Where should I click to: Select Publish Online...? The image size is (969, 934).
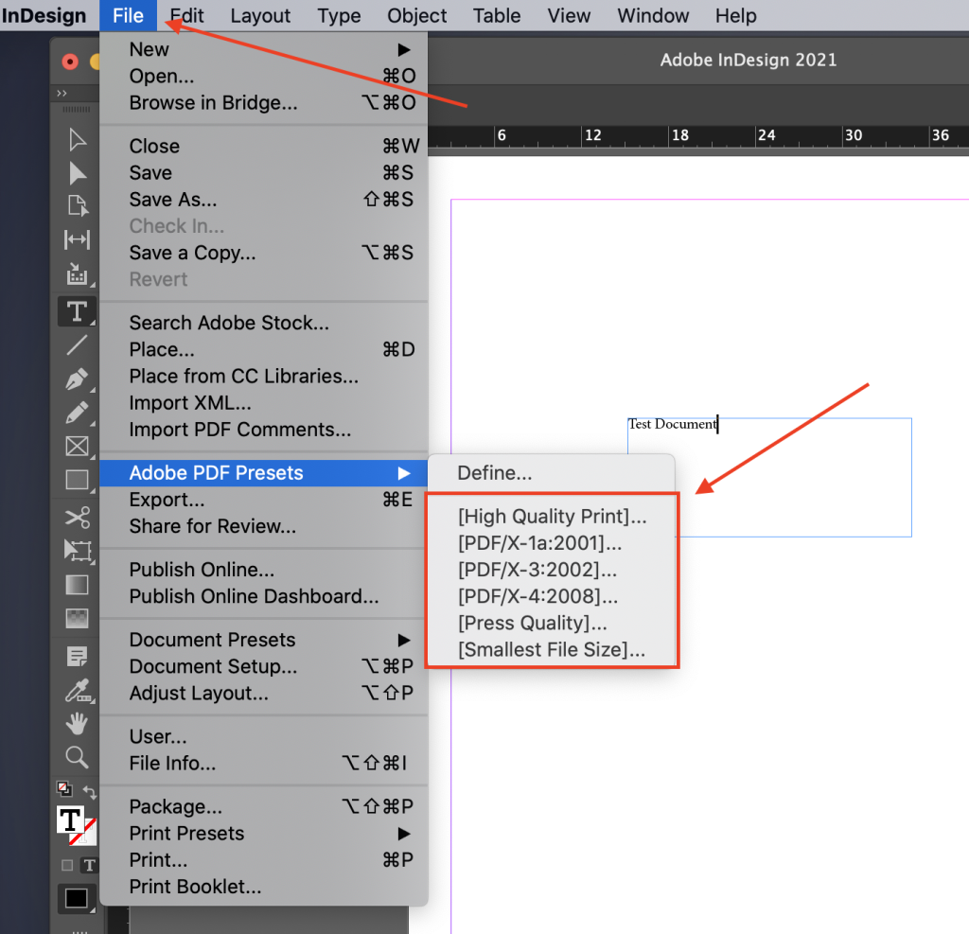coord(264,570)
